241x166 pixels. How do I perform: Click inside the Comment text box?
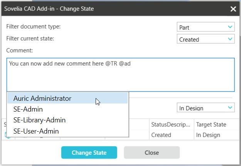[120, 75]
